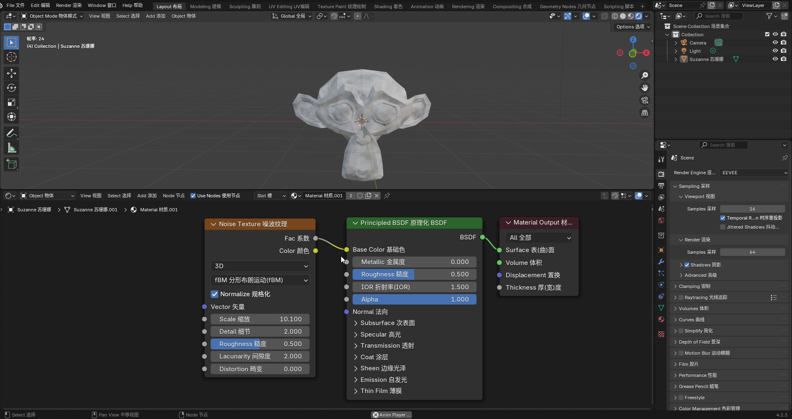Open the Render Engine EEVEE dropdown
This screenshot has height=419, width=792.
click(x=754, y=173)
